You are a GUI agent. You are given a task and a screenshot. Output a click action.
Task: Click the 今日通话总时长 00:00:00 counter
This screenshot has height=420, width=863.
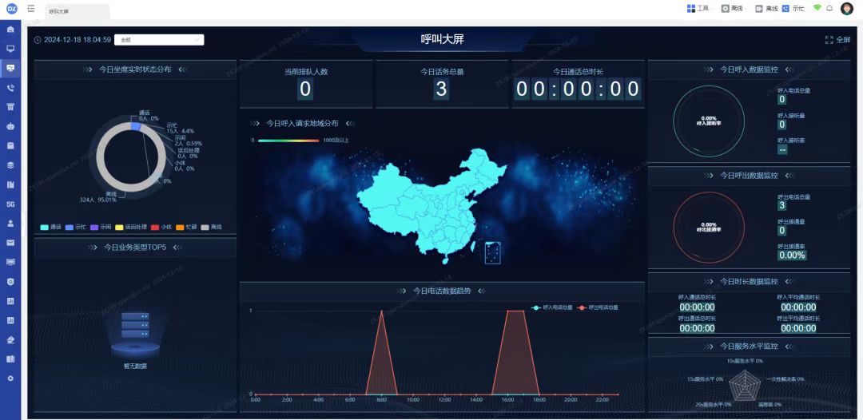pos(578,89)
